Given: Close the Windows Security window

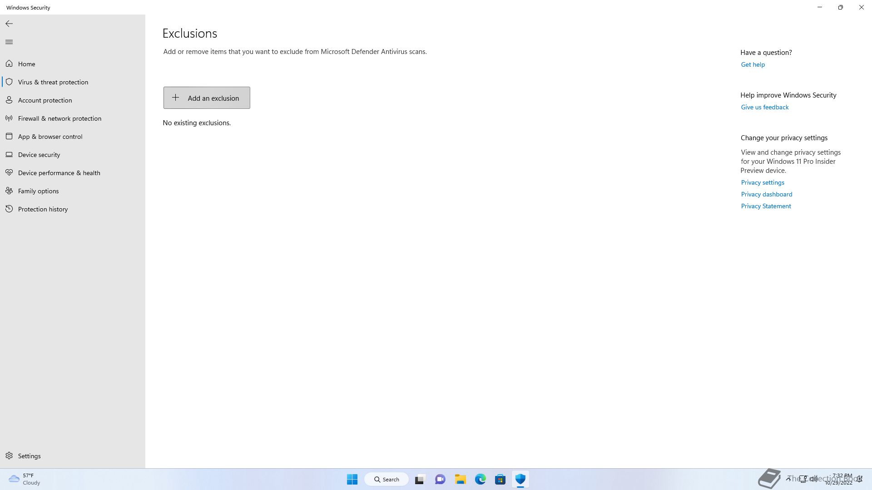Looking at the screenshot, I should point(862,7).
